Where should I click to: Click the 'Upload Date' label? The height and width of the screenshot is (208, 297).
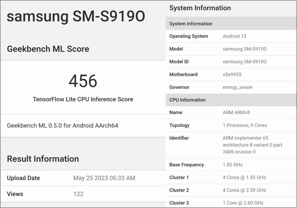(23, 178)
